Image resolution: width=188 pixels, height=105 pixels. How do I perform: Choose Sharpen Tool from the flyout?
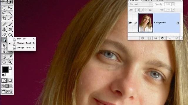point(22,43)
